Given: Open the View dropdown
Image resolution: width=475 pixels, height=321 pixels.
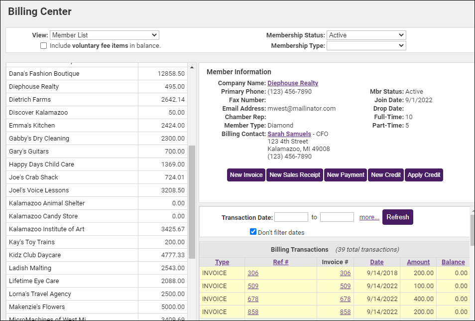Looking at the screenshot, I should pyautogui.click(x=104, y=35).
